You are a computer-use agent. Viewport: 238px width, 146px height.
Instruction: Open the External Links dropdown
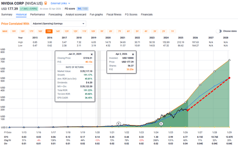(x=60, y=3)
